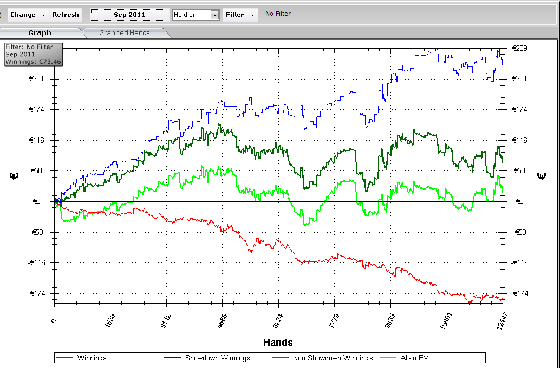This screenshot has width=560, height=368.
Task: Switch to the Graph tab
Action: [40, 33]
